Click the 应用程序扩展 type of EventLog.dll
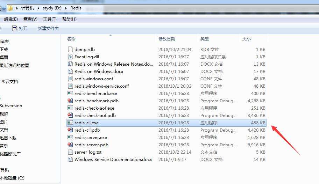Image resolution: width=319 pixels, height=184 pixels. [213, 57]
